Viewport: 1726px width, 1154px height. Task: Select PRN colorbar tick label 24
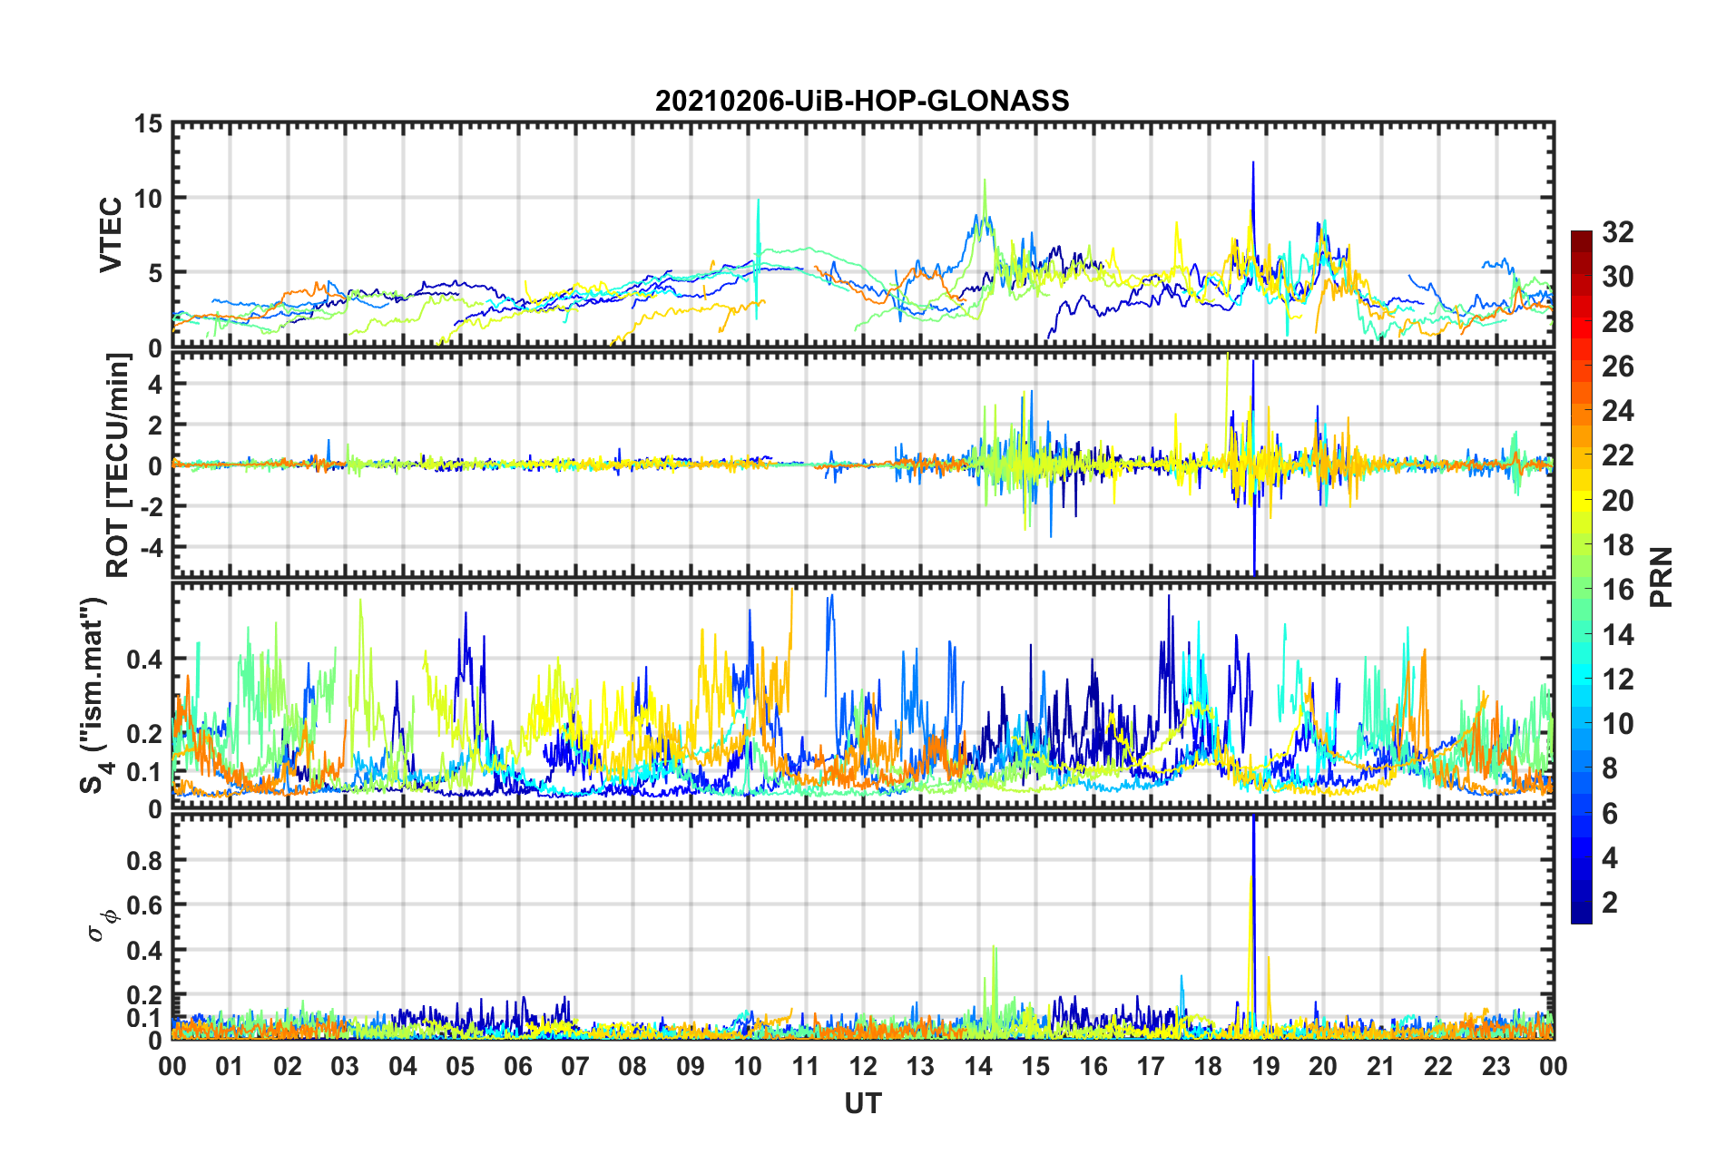pyautogui.click(x=1617, y=411)
